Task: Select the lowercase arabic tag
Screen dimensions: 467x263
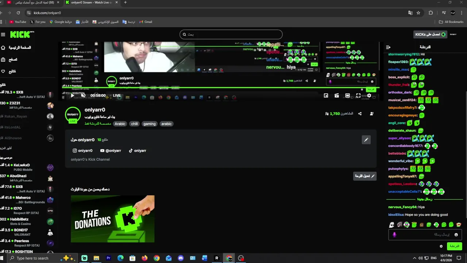Action: [166, 124]
